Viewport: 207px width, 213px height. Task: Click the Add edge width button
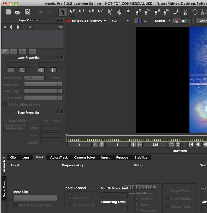point(56,120)
